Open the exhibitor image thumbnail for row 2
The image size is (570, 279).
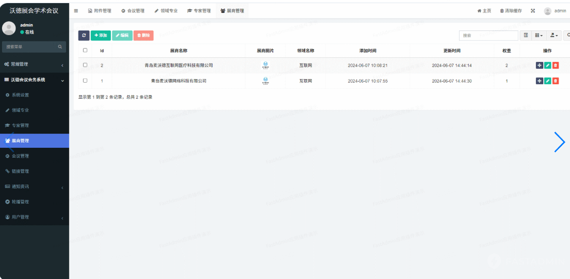pyautogui.click(x=265, y=65)
